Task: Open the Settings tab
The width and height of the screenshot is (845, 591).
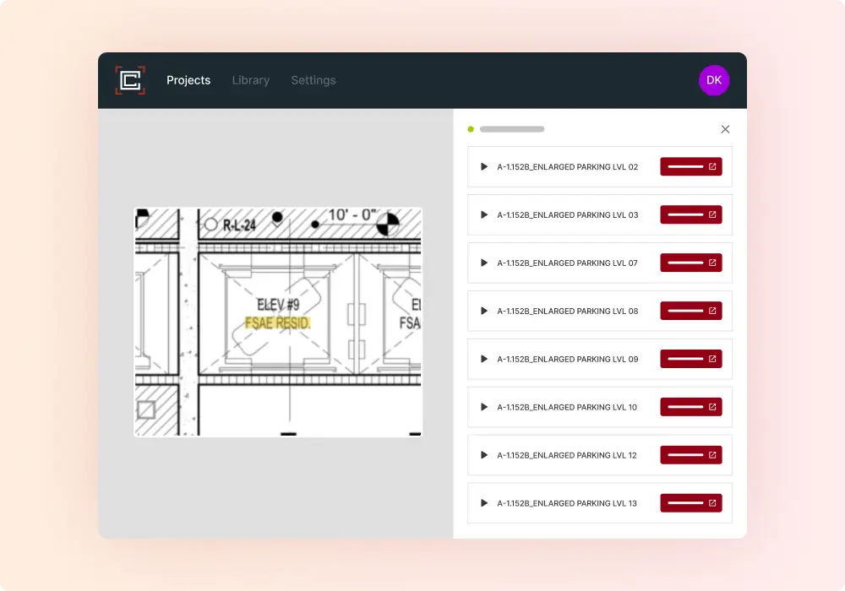Action: click(x=313, y=80)
